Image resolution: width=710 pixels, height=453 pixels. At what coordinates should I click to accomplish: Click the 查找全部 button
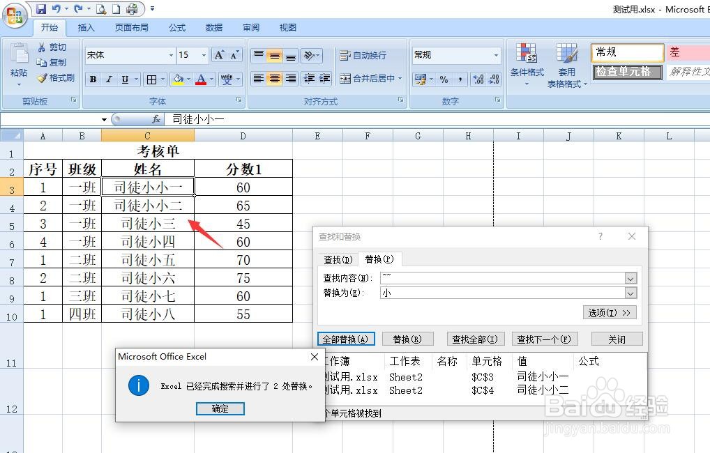click(x=476, y=339)
